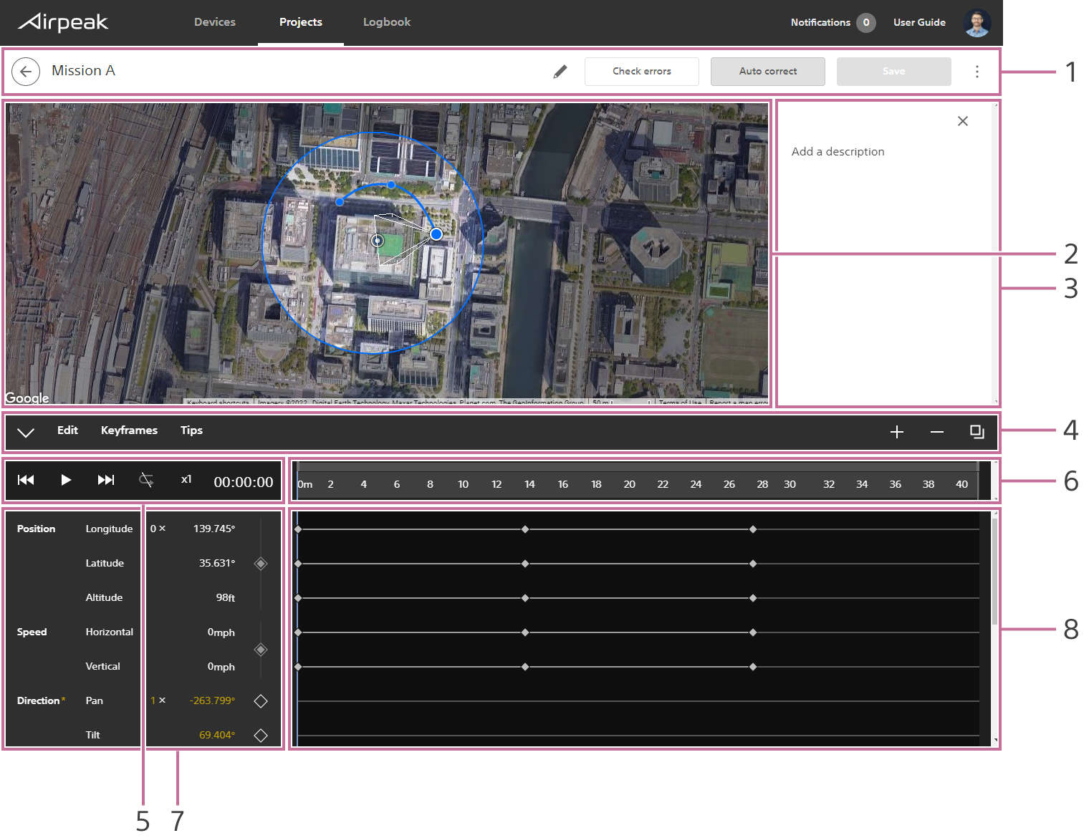Click the Add a description field
The image size is (1089, 838).
(x=838, y=151)
